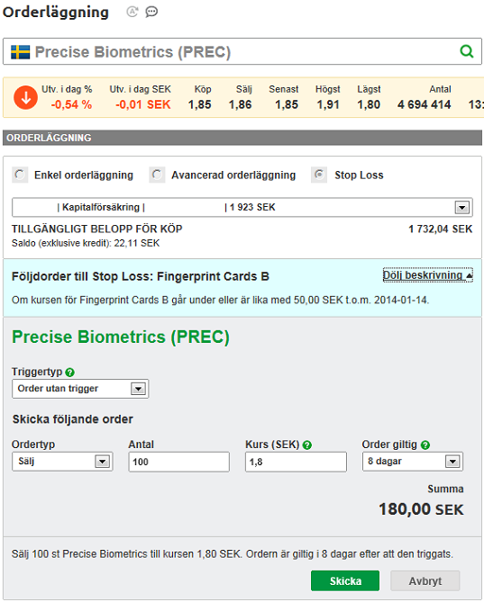Open the speech bubble comment icon

point(151,12)
